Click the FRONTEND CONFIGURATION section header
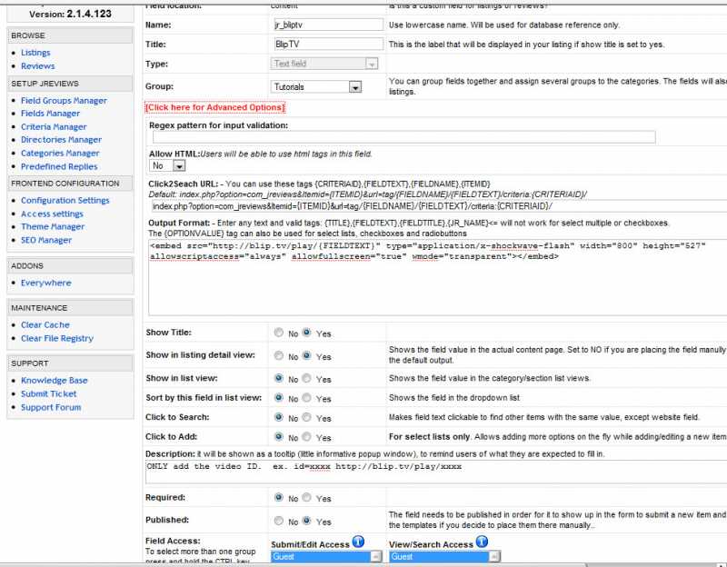This screenshot has height=567, width=727. [70, 184]
